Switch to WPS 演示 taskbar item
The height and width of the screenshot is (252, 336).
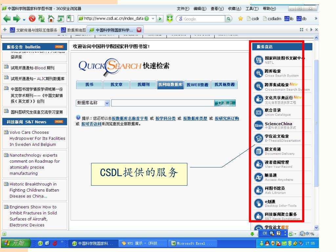142,243
